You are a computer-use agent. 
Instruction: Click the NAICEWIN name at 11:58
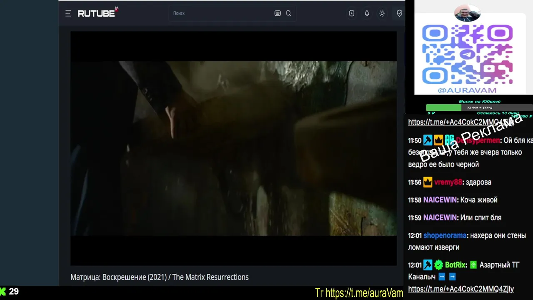pos(440,200)
